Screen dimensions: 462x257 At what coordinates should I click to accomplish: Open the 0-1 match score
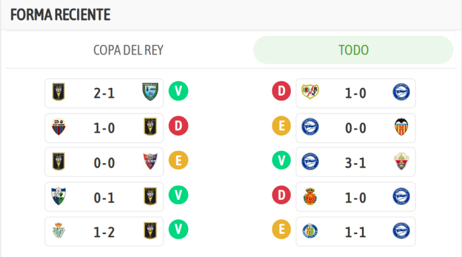click(104, 196)
